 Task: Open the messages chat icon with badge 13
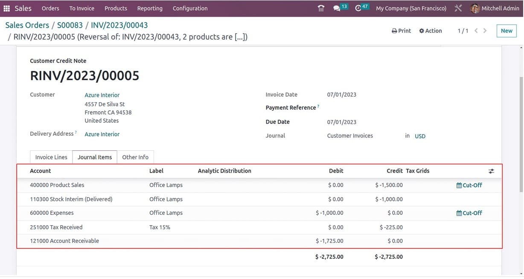point(337,9)
